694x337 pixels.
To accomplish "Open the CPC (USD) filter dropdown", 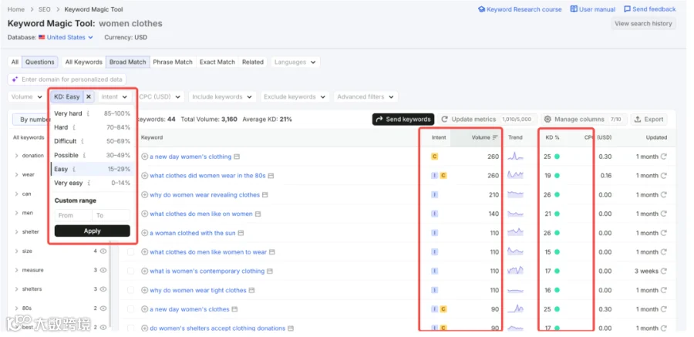I will 160,96.
